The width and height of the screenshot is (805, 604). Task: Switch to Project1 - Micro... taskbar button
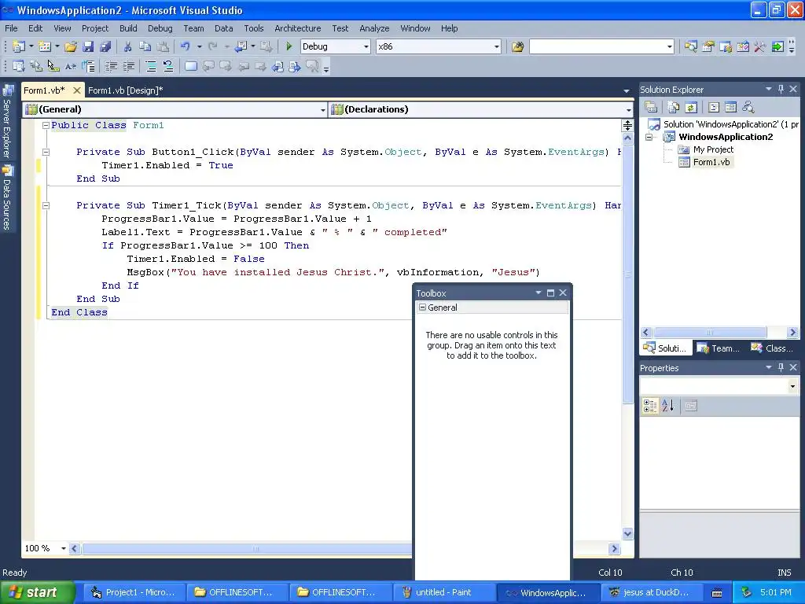133,592
